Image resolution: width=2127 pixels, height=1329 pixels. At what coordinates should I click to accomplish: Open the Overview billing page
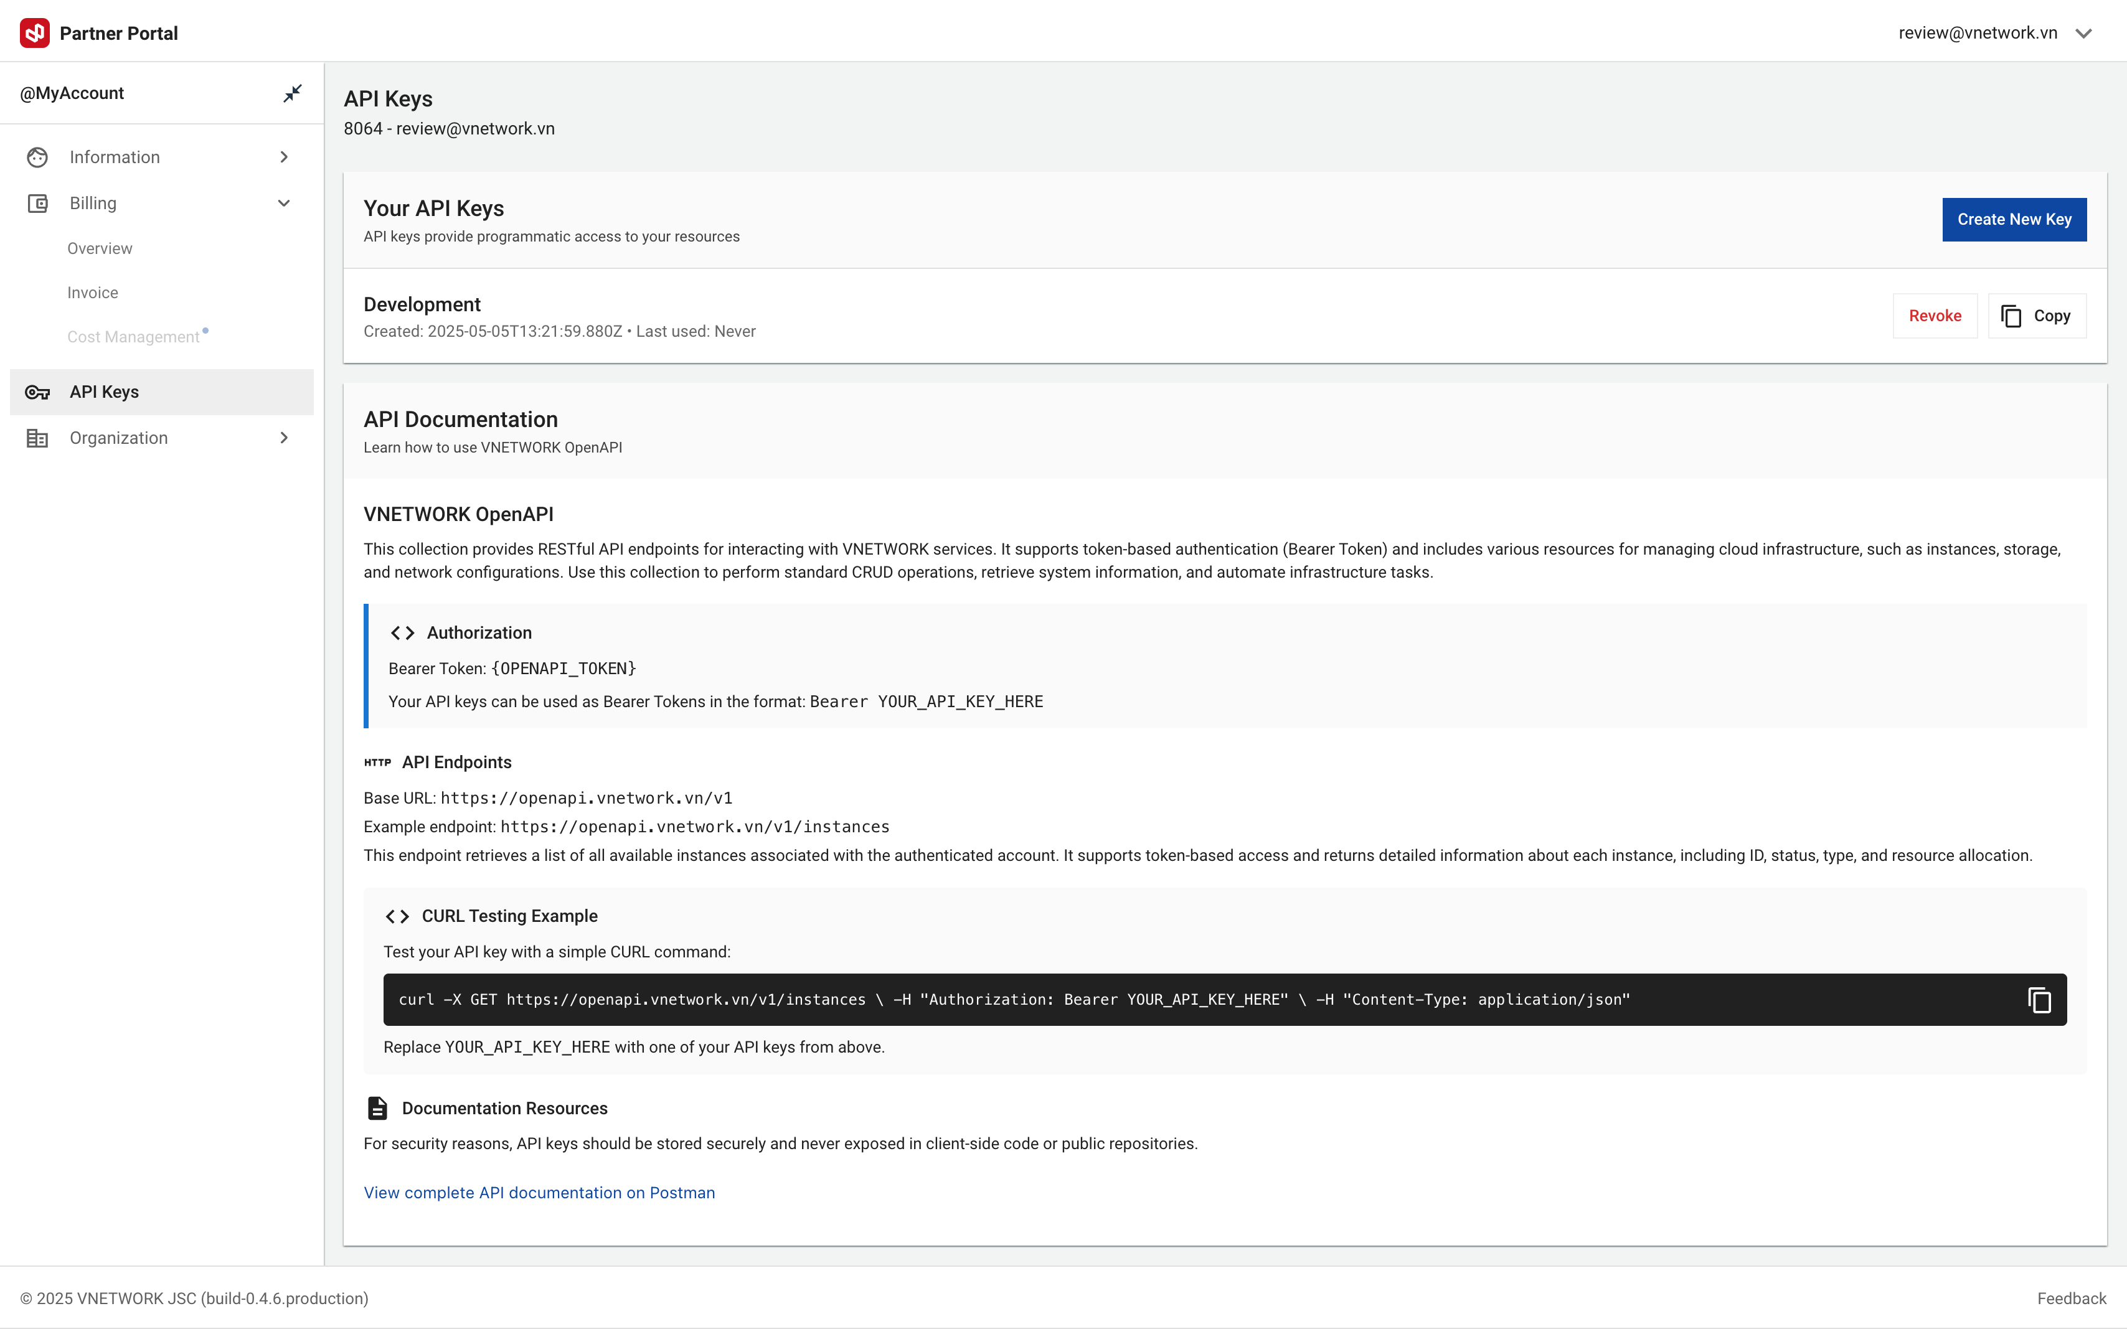click(x=100, y=249)
